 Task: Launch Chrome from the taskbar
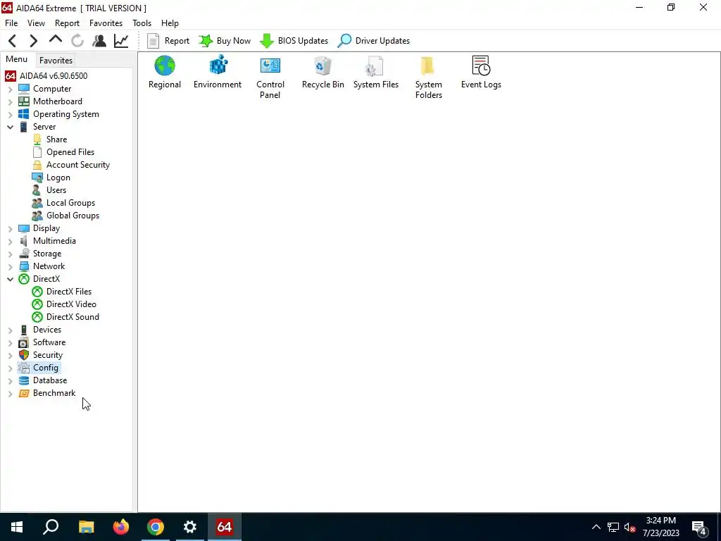coord(156,527)
